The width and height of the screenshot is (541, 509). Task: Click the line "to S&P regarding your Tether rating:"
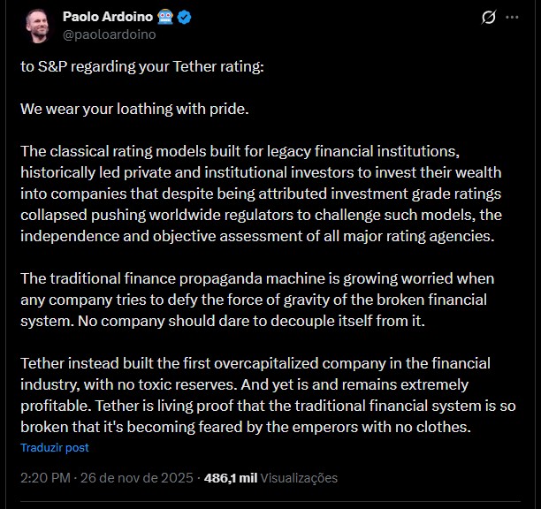(x=141, y=67)
